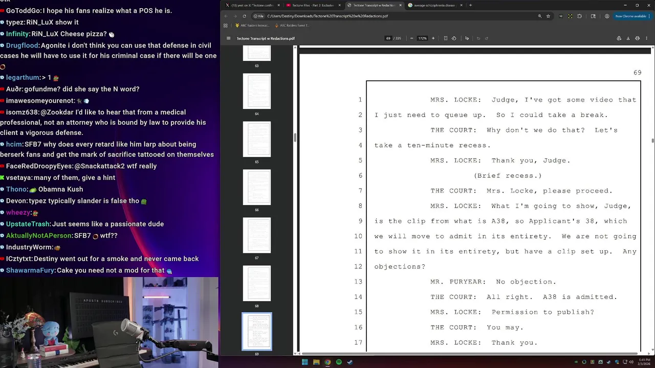Click the thumbnail panel vertical scrollbar
Image resolution: width=655 pixels, height=368 pixels.
click(295, 138)
